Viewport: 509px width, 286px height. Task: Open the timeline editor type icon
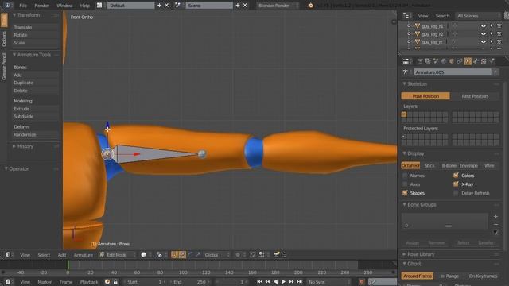(8, 282)
